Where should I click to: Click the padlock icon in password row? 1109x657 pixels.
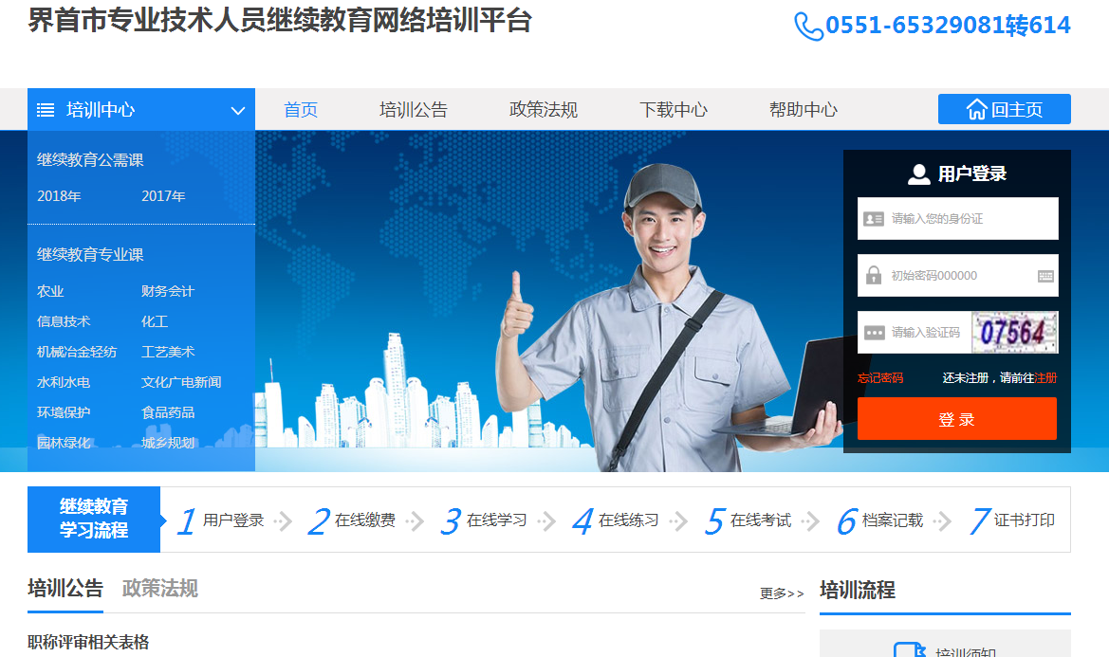874,276
